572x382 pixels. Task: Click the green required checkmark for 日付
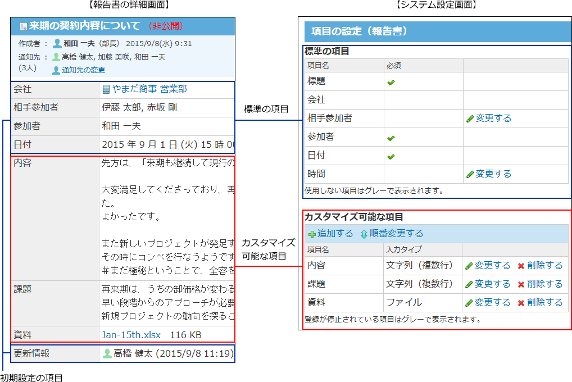point(391,157)
